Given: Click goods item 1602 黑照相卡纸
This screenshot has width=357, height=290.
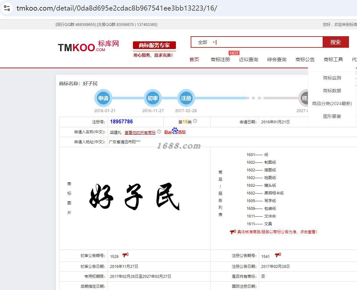Looking at the screenshot, I should pyautogui.click(x=265, y=193).
